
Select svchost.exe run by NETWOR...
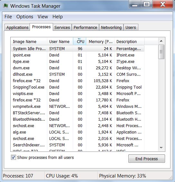point(78,126)
